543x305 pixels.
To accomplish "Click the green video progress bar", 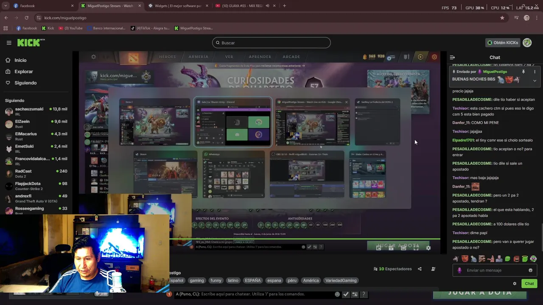I will coord(305,239).
